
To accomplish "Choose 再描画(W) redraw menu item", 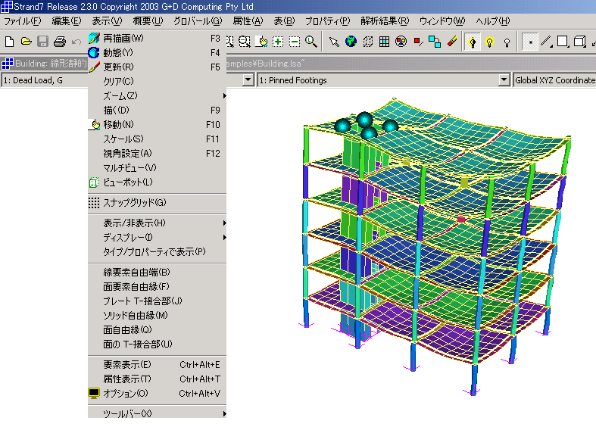I will (x=157, y=39).
